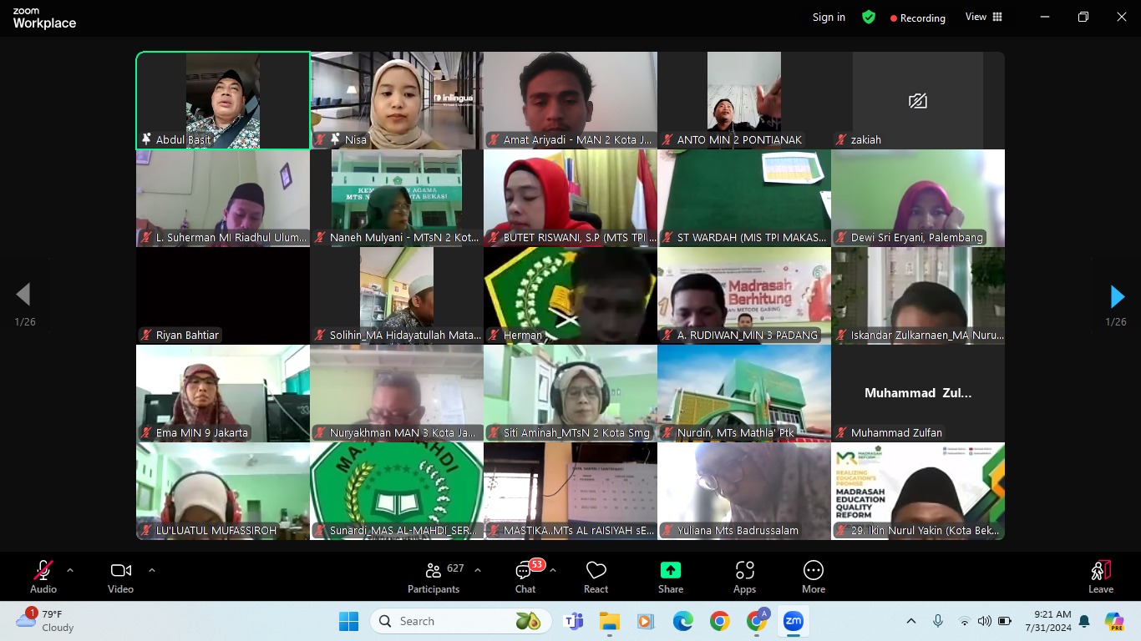The height and width of the screenshot is (641, 1141).
Task: Click the Sign in link
Action: (829, 17)
